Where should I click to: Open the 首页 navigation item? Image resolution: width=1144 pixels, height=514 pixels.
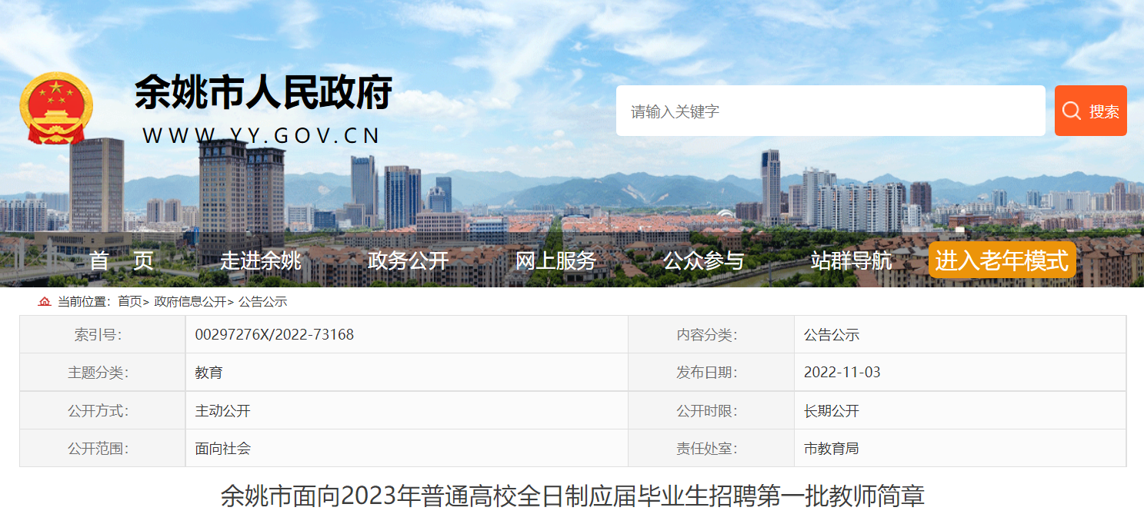[122, 260]
